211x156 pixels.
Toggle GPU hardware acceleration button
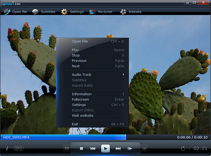[x=18, y=148]
